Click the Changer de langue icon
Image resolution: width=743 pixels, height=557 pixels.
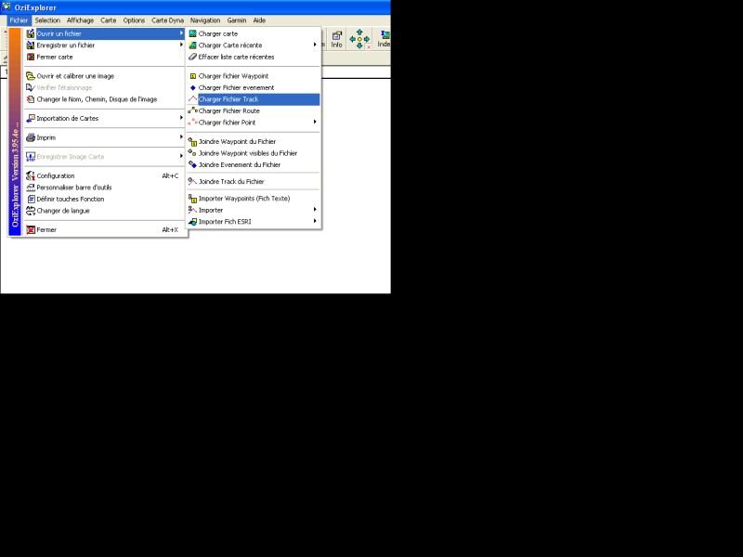click(31, 211)
